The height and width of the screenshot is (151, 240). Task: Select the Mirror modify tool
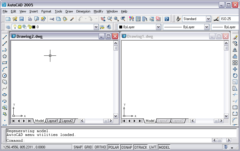(235, 50)
